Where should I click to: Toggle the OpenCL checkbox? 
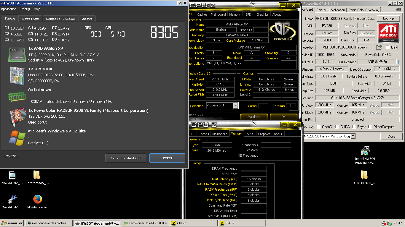(318, 127)
